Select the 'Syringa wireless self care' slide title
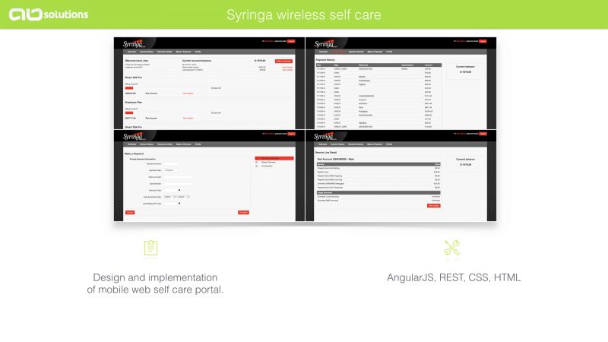 tap(303, 14)
